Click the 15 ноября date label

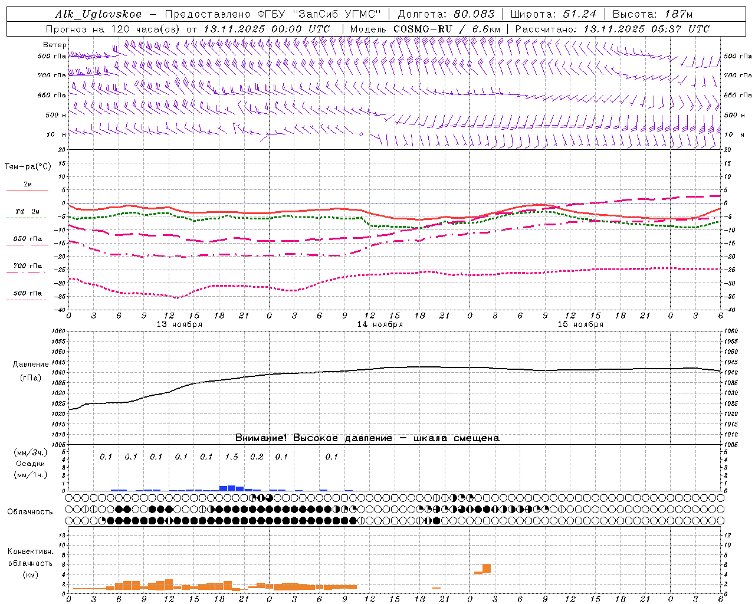point(580,324)
